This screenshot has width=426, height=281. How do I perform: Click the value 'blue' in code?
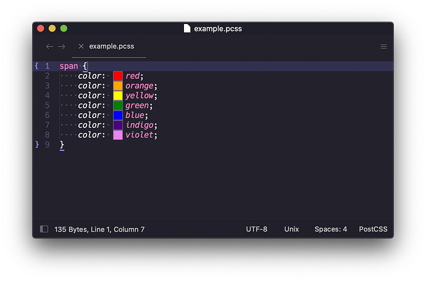point(135,115)
